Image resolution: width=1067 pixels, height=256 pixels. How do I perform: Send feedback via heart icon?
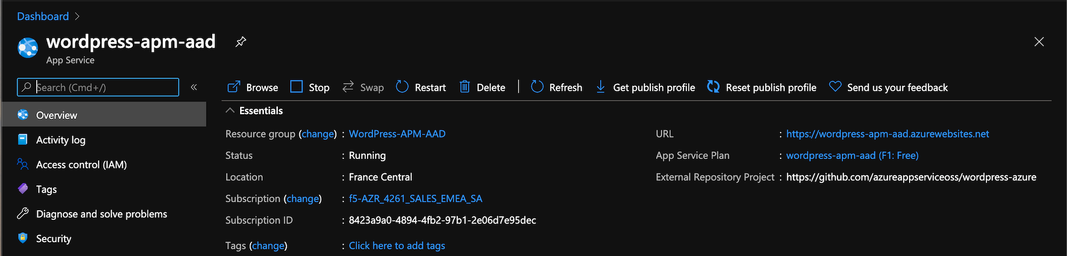coord(835,87)
